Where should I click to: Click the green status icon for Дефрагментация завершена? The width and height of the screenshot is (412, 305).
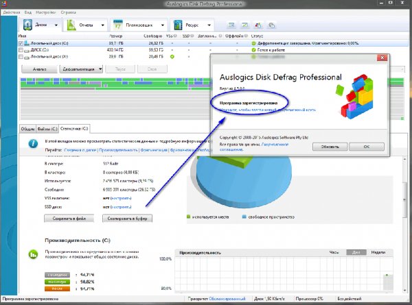coord(253,43)
